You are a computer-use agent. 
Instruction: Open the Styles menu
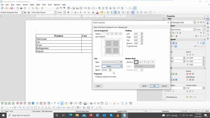(x=32, y=5)
